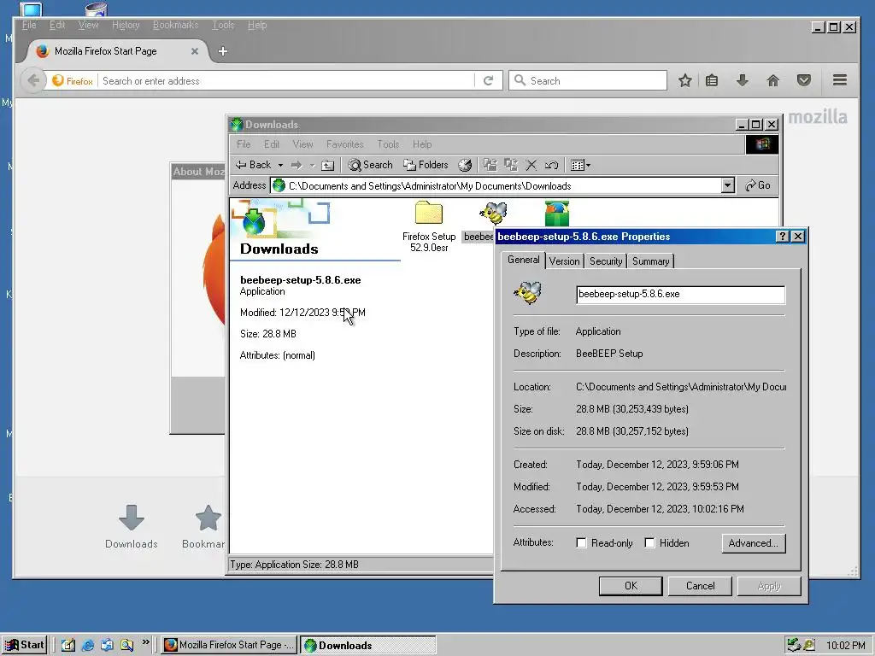This screenshot has height=656, width=875.
Task: Open the Back history dropdown arrow in Explorer
Action: 280,165
